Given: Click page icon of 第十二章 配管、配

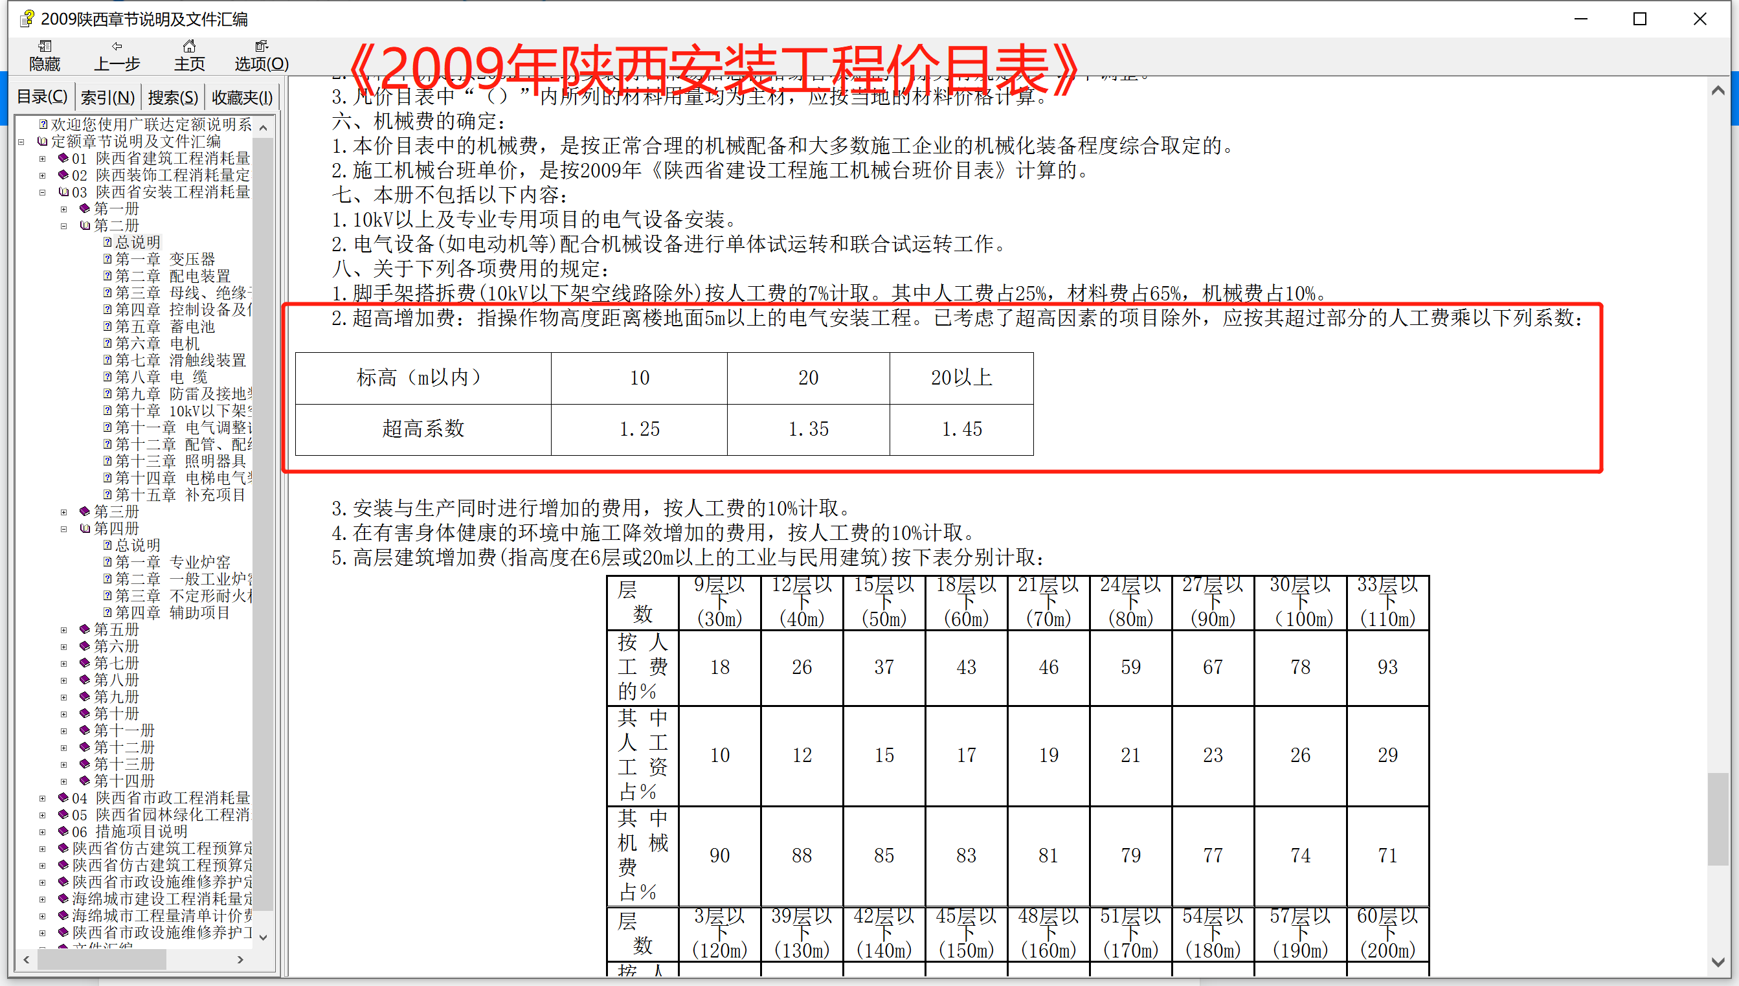Looking at the screenshot, I should (x=107, y=444).
